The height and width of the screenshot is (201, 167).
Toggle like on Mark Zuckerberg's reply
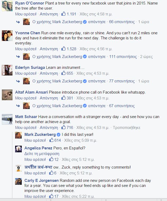tap(35, 140)
